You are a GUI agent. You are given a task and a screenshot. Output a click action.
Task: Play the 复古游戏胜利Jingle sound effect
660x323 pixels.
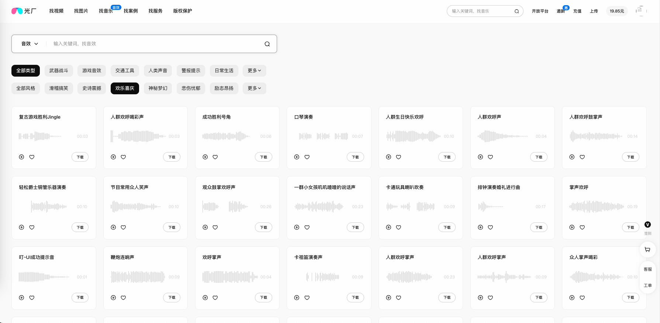[x=21, y=157]
